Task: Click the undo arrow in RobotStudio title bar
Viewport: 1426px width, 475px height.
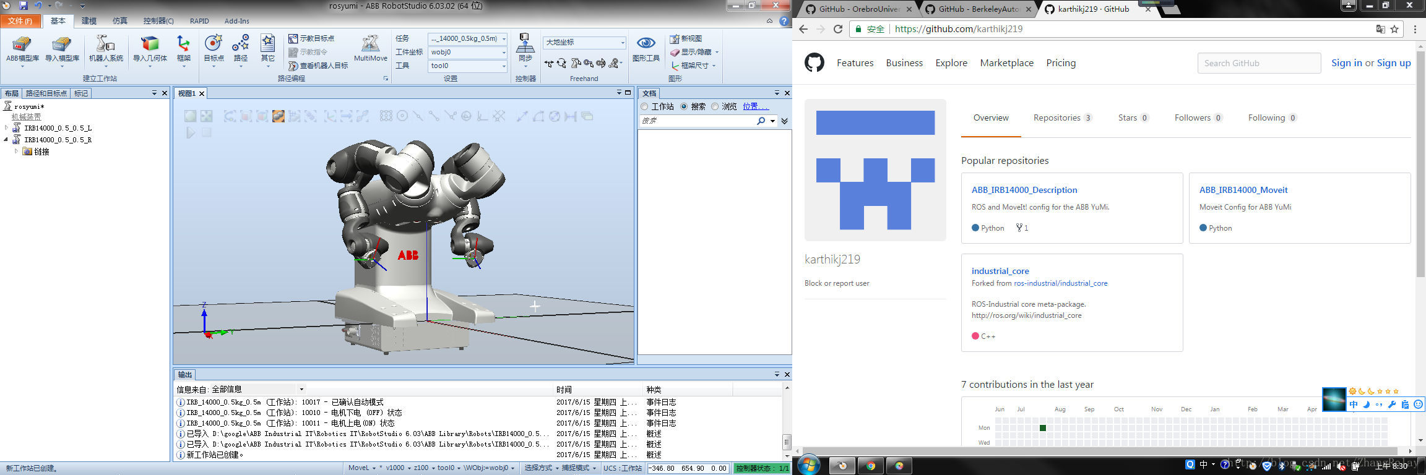Action: [38, 6]
